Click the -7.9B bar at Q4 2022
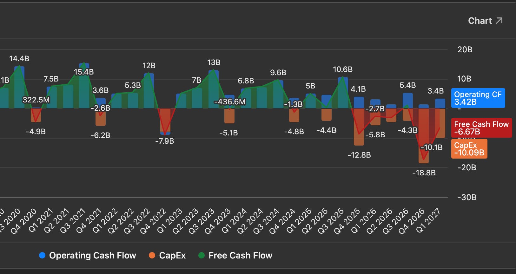 [165, 121]
